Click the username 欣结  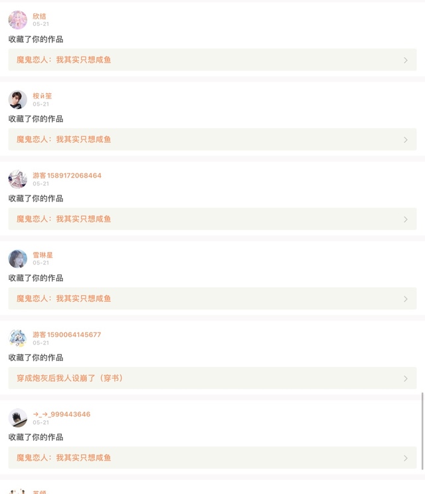pos(40,16)
